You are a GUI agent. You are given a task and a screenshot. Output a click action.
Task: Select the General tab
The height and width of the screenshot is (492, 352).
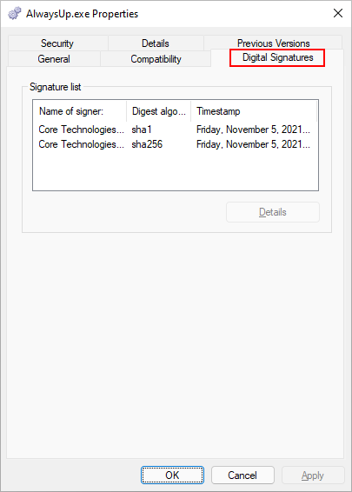[54, 59]
